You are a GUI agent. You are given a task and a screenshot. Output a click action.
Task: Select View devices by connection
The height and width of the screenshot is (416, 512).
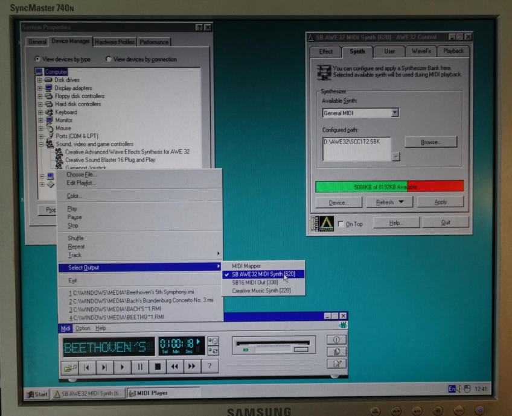pyautogui.click(x=109, y=60)
